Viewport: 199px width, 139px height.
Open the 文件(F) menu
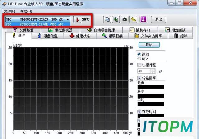click(x=9, y=11)
